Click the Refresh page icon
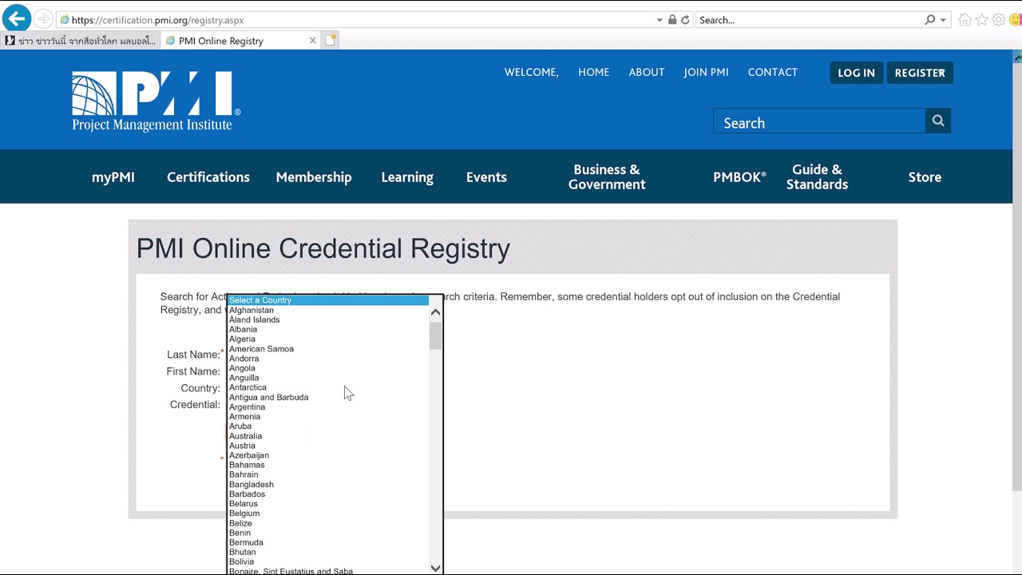The width and height of the screenshot is (1022, 575). pos(685,20)
